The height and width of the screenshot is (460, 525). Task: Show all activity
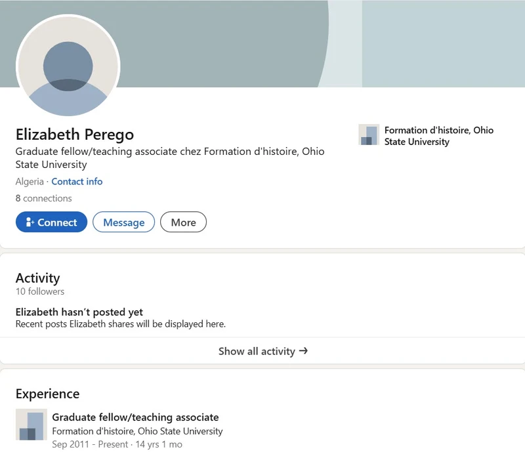pos(262,351)
